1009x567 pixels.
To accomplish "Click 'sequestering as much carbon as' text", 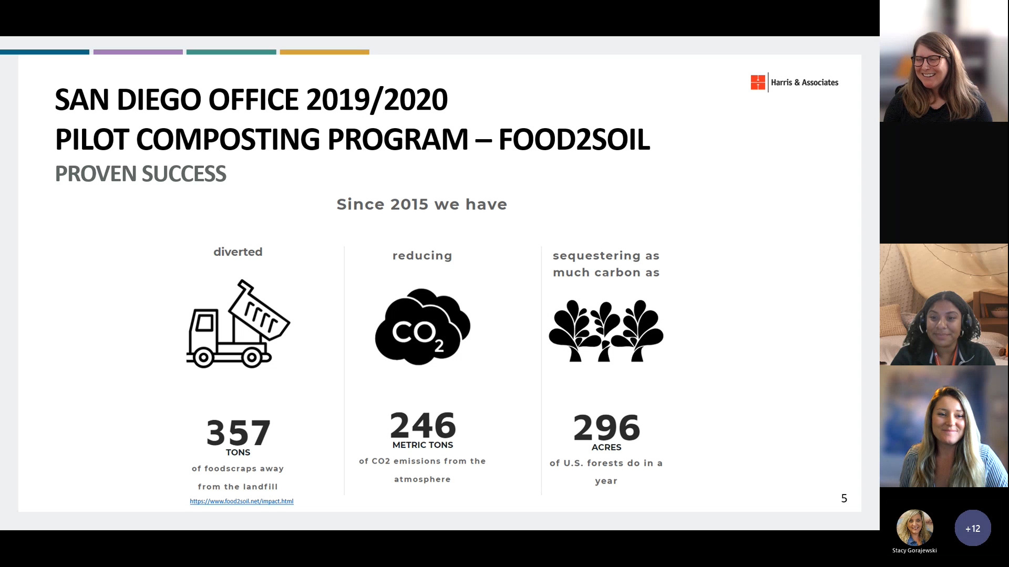I will 606,264.
